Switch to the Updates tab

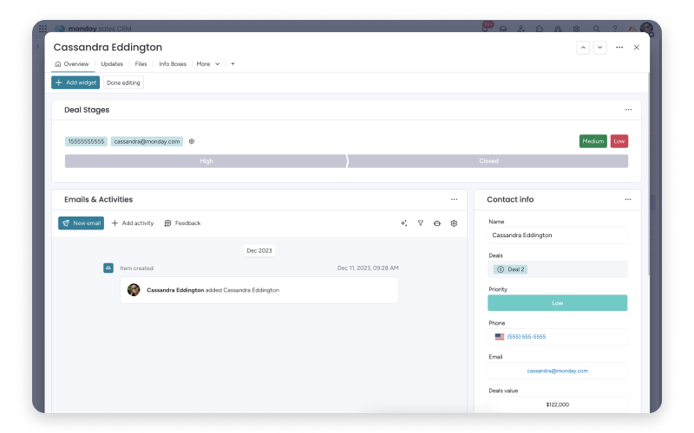pos(112,64)
